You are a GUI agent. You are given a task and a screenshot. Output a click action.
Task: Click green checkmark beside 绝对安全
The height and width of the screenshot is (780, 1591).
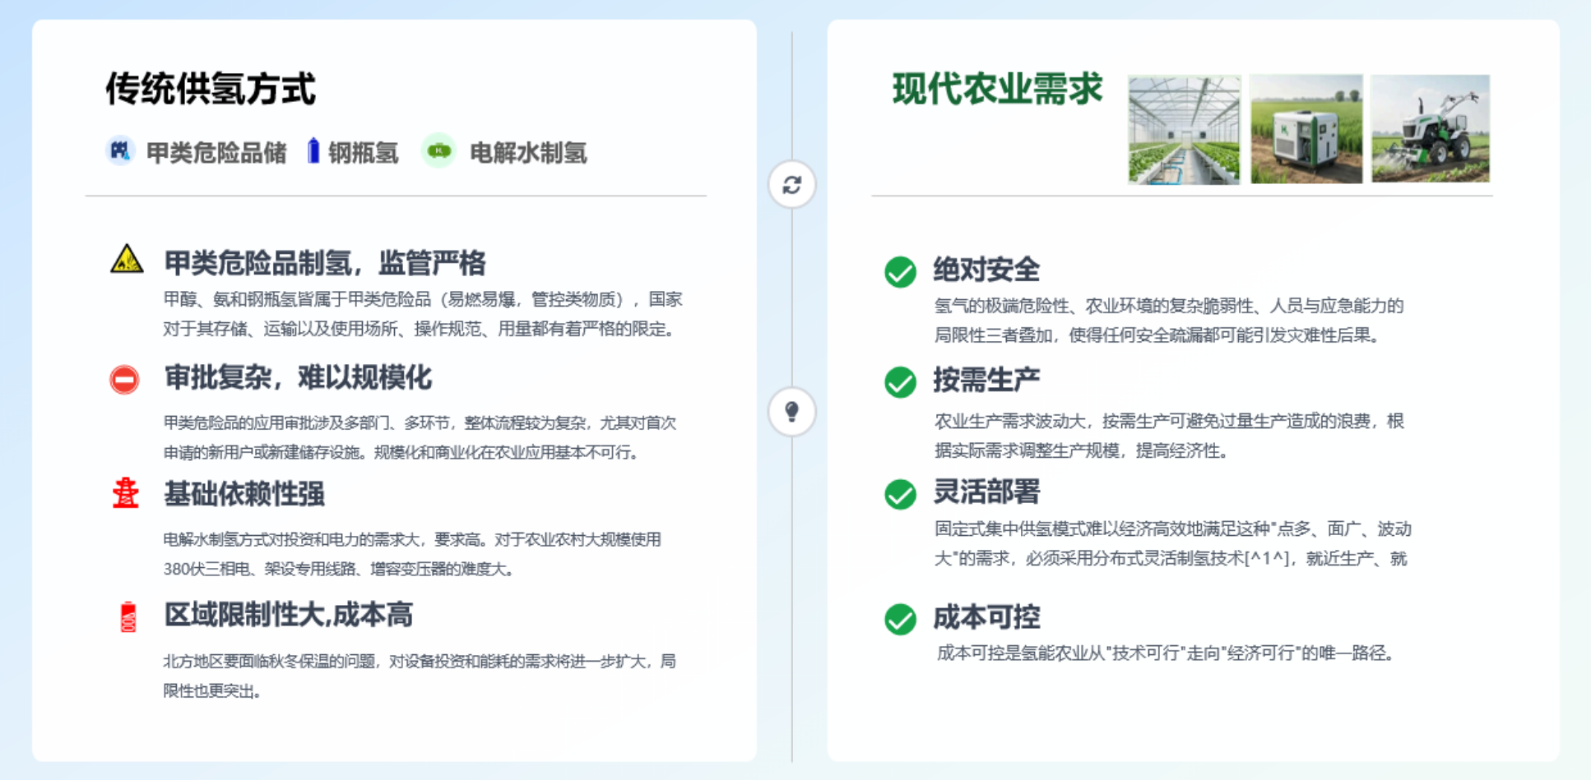900,271
